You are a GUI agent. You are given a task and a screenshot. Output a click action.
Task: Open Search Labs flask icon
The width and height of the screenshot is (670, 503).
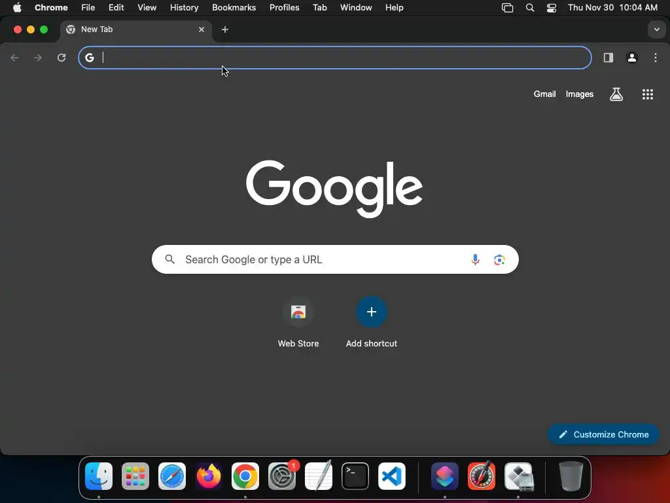pyautogui.click(x=616, y=94)
